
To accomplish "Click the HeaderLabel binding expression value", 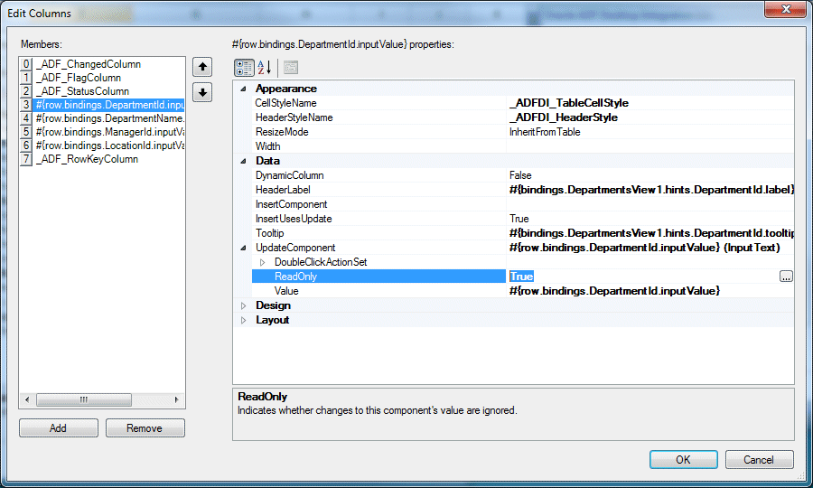I will click(x=651, y=191).
